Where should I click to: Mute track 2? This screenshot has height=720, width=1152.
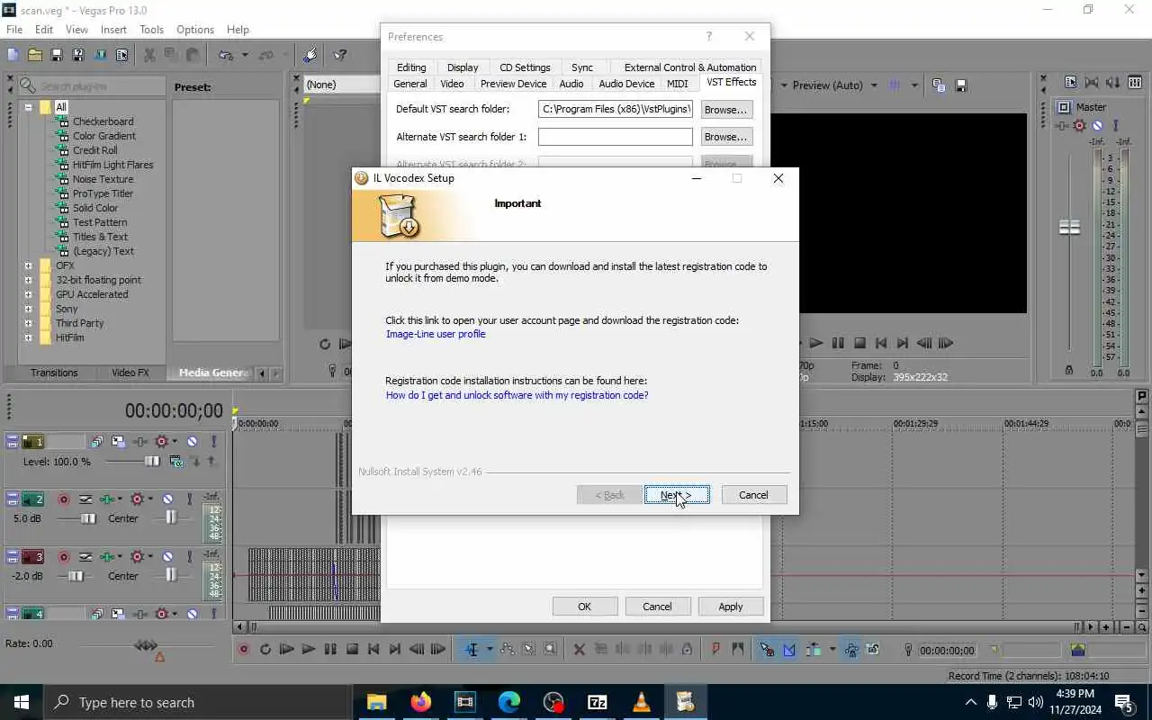point(167,499)
